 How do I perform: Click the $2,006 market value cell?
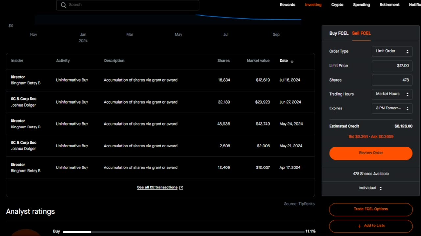[263, 146]
